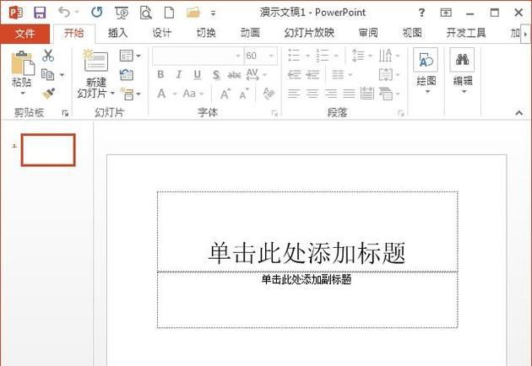Open slide Layout dropdown
The height and width of the screenshot is (366, 532).
point(129,56)
